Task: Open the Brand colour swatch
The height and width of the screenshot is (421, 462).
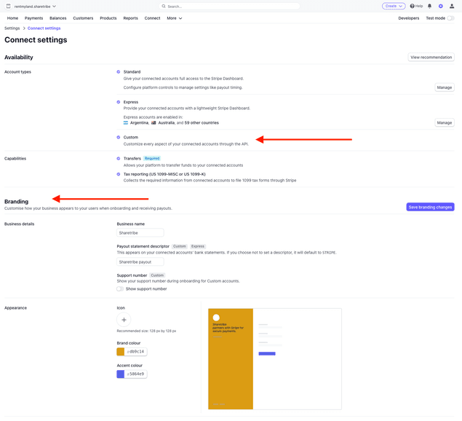Action: 121,352
